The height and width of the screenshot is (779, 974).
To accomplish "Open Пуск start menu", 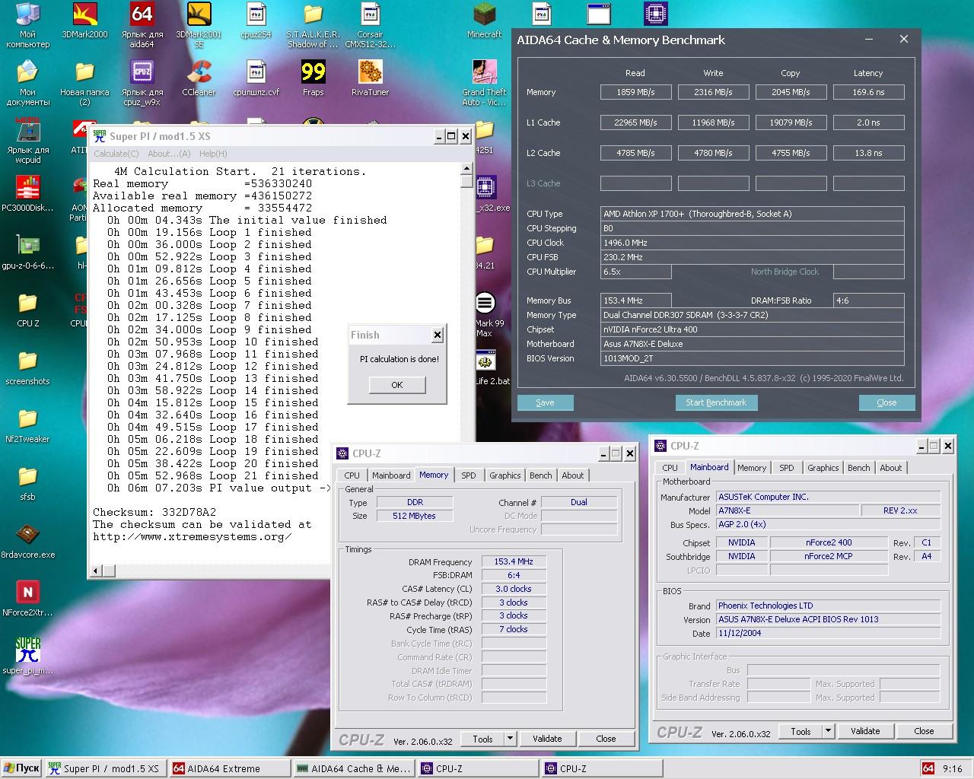I will pyautogui.click(x=21, y=768).
